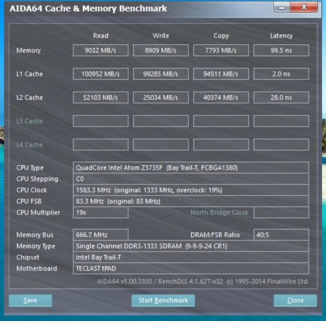
Task: Click the CPU Multiplier value 19x
Action: point(101,213)
